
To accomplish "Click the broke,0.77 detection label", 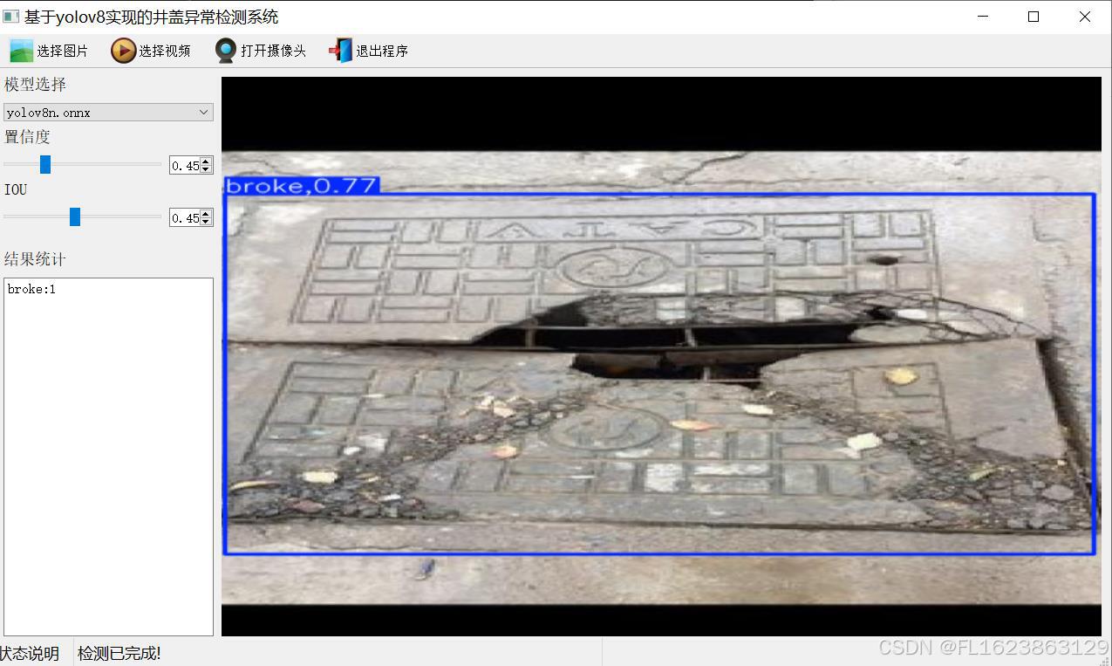I will pos(301,185).
